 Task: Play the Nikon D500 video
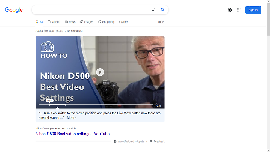tap(100, 72)
